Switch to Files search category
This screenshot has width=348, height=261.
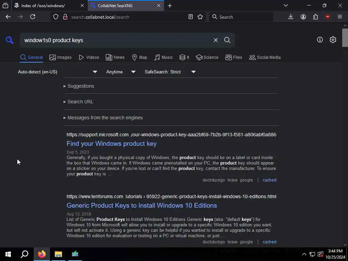(x=233, y=57)
